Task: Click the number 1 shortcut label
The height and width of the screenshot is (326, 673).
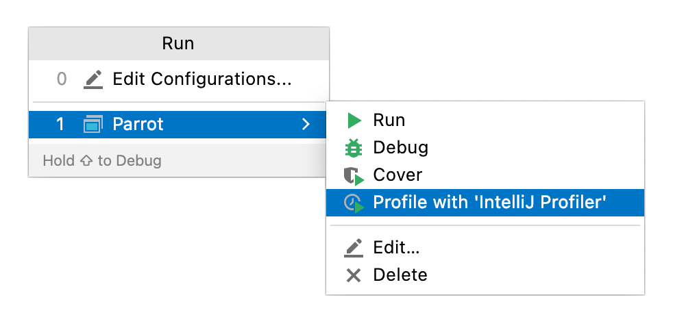Action: (x=60, y=125)
